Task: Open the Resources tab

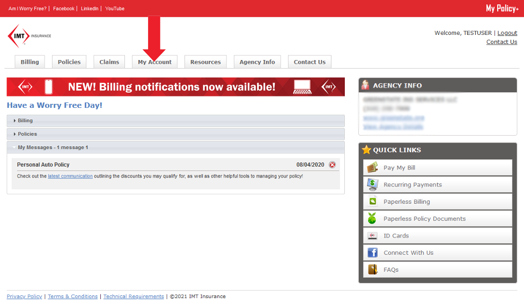Action: point(205,62)
